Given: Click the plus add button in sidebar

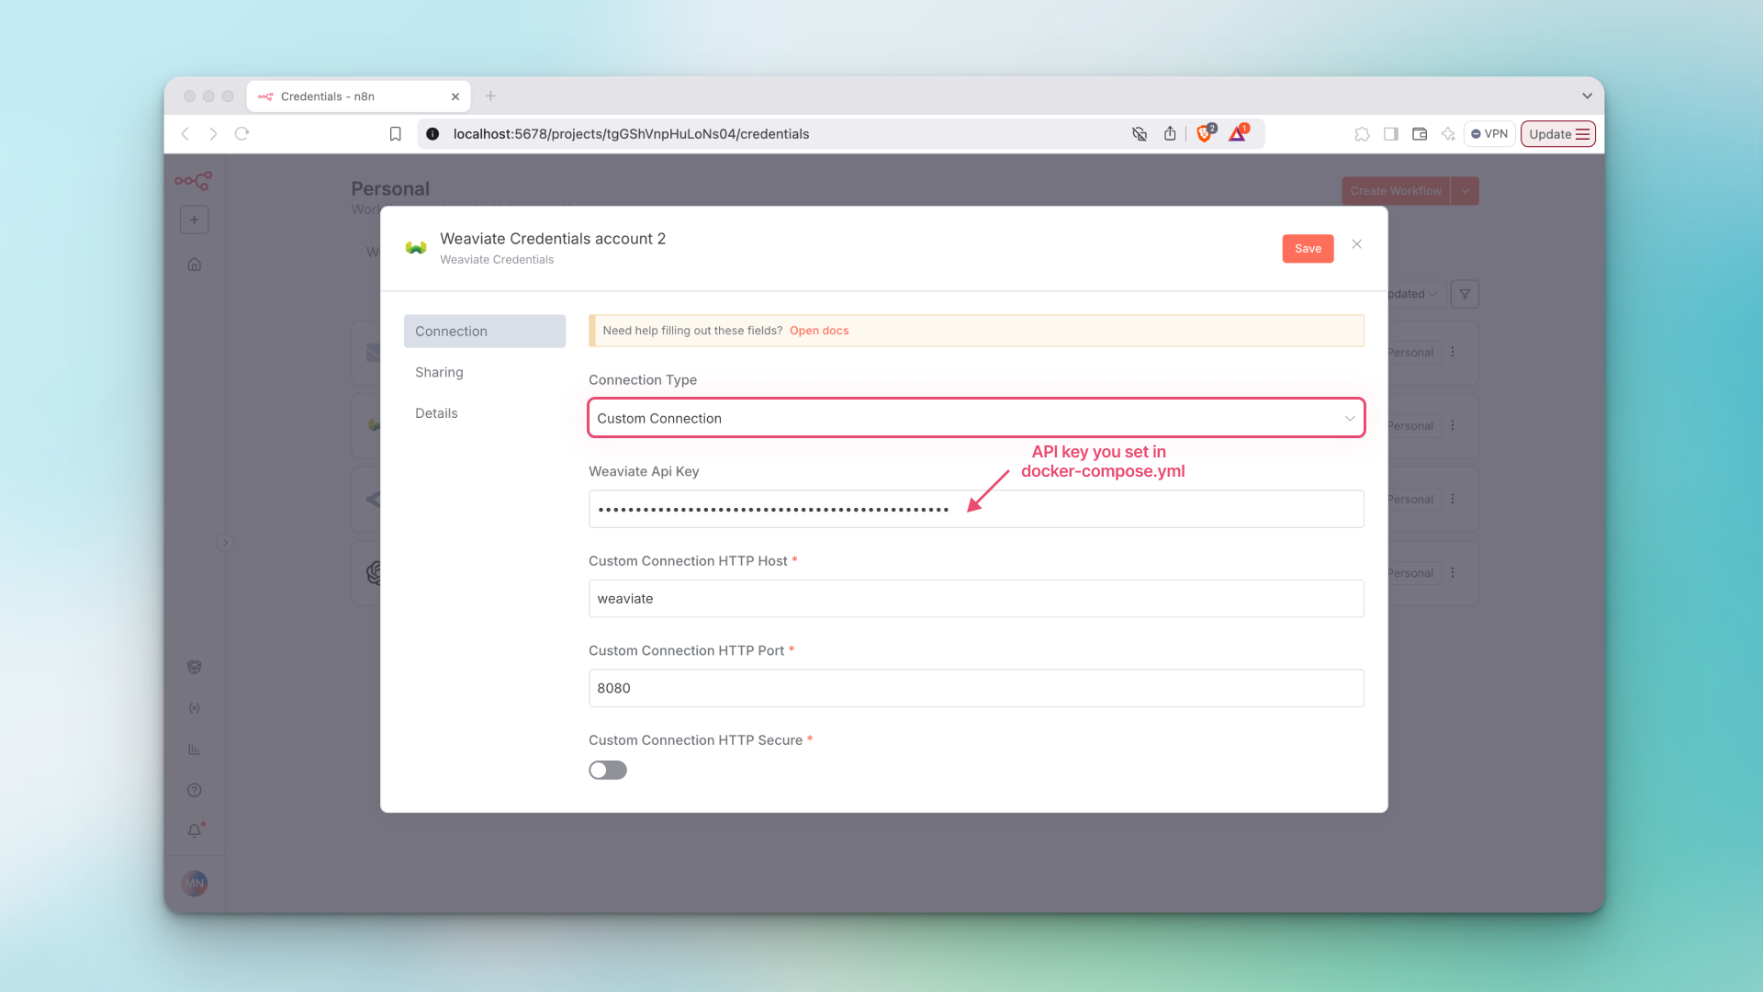Looking at the screenshot, I should [x=194, y=220].
